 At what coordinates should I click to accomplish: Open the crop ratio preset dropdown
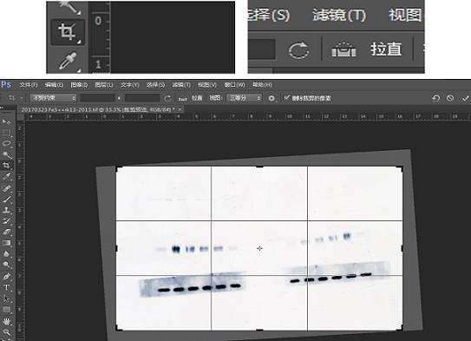click(53, 98)
